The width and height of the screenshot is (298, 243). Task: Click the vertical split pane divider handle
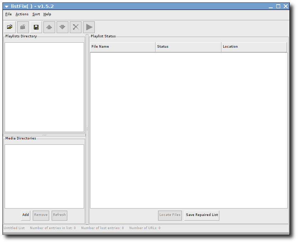click(x=87, y=129)
